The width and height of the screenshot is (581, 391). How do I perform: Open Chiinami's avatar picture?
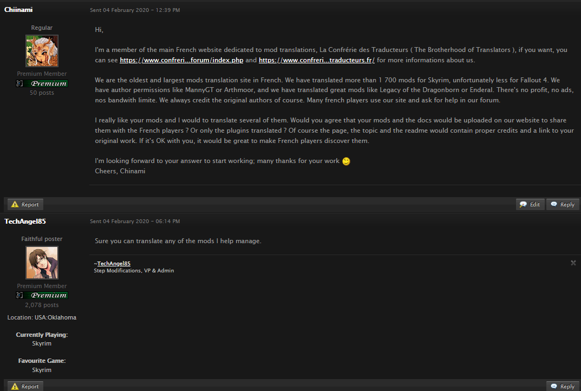pyautogui.click(x=42, y=51)
